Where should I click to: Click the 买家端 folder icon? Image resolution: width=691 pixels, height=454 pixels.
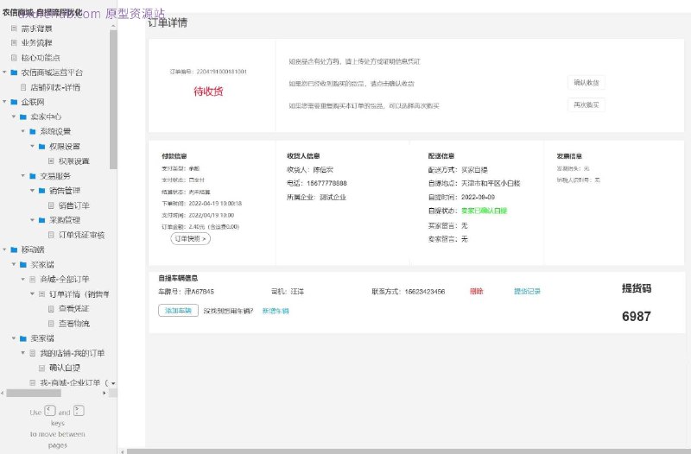tap(23, 265)
